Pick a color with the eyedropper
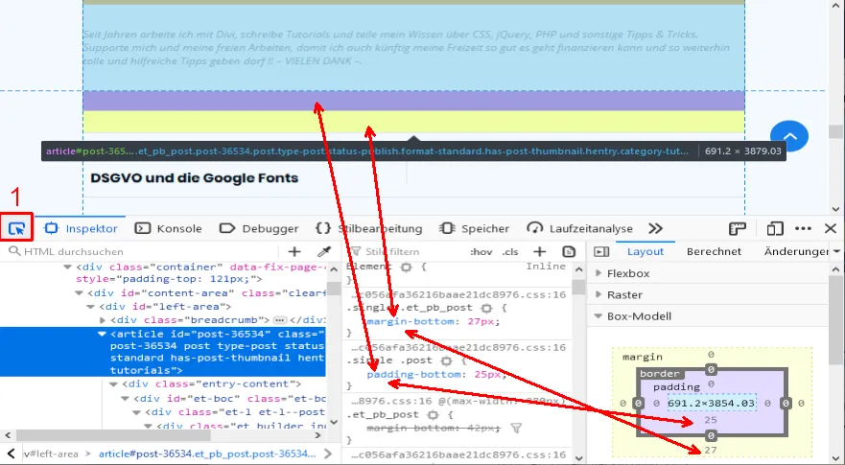 [324, 251]
